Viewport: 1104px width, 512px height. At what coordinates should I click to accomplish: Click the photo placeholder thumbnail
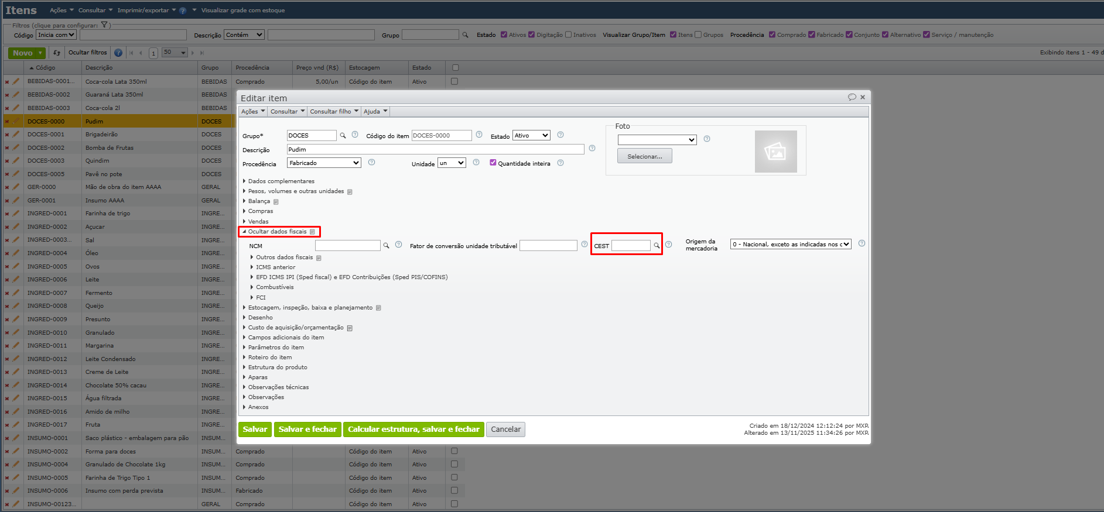[776, 152]
